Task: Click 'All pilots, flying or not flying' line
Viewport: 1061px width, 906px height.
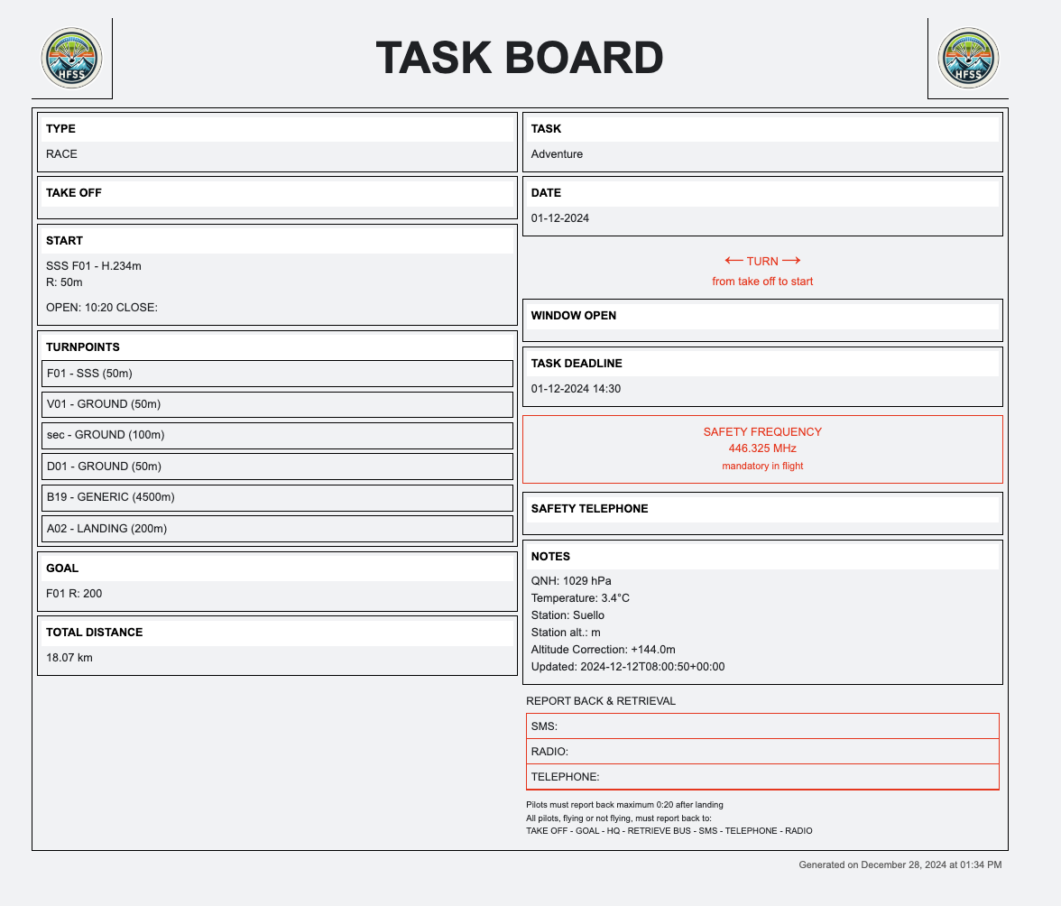Action: tap(619, 818)
